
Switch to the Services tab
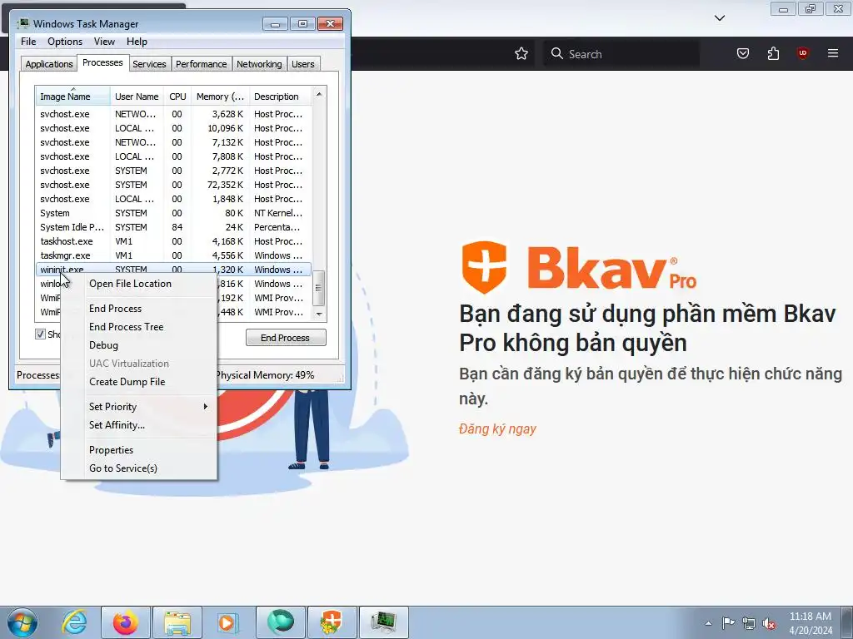(149, 63)
